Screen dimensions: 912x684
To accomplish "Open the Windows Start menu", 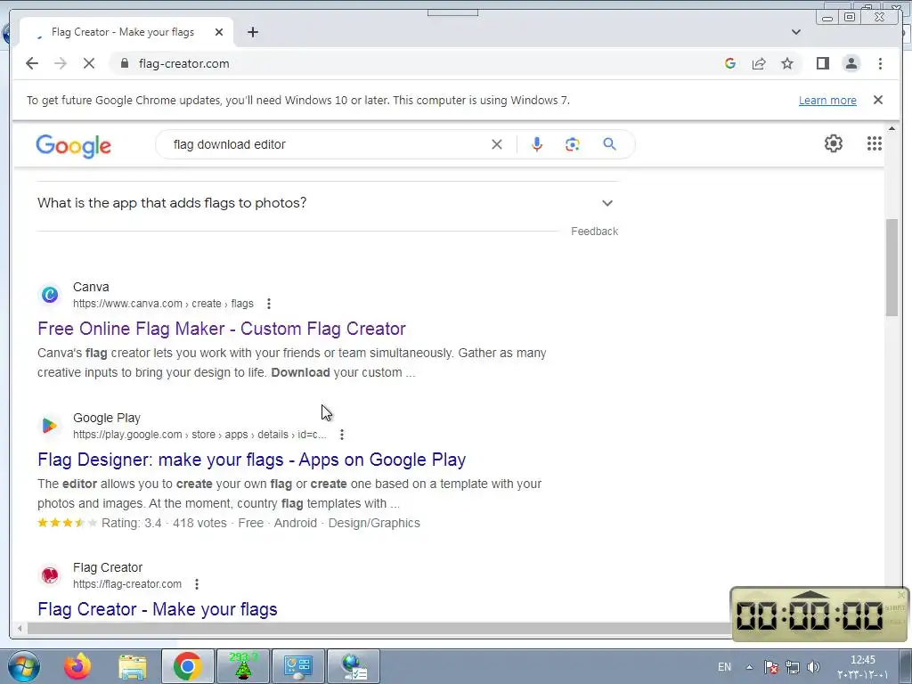I will coord(23,666).
